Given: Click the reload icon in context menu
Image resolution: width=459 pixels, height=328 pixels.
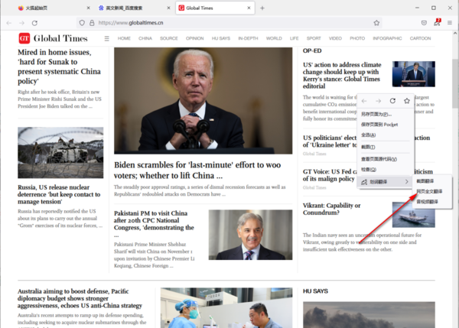Looking at the screenshot, I should (392, 101).
